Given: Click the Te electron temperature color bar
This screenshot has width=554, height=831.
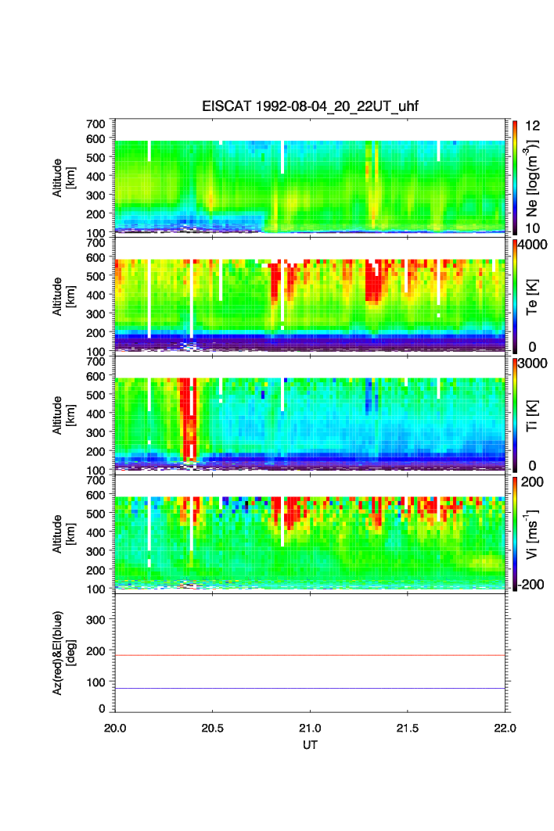Looking at the screenshot, I should (x=515, y=296).
